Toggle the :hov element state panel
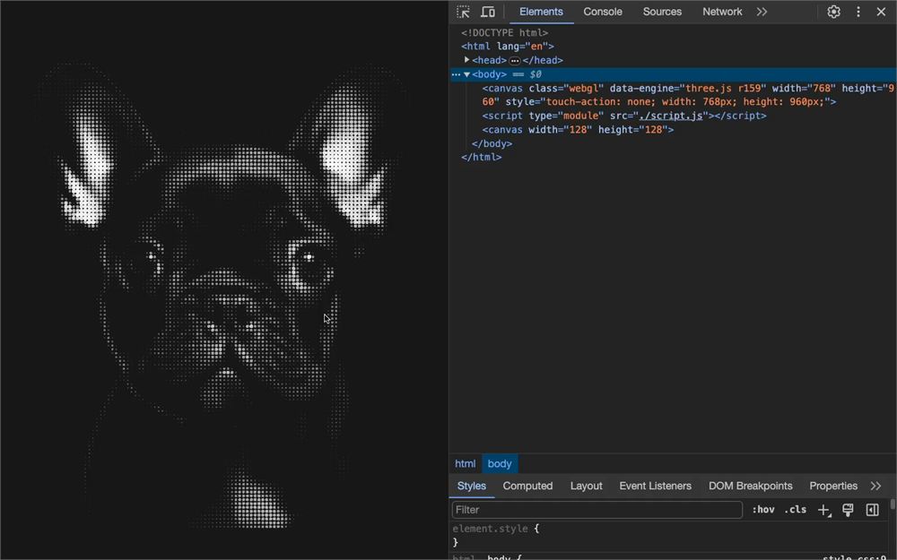The image size is (897, 560). (763, 510)
